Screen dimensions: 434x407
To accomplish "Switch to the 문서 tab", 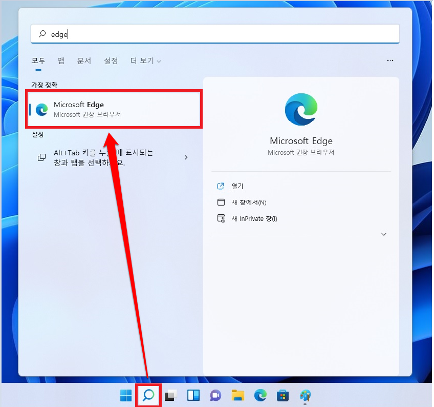I will [84, 60].
